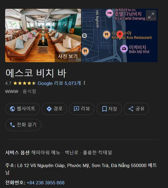
Task: Click the 전화 걸기 call button
Action: coord(23,125)
